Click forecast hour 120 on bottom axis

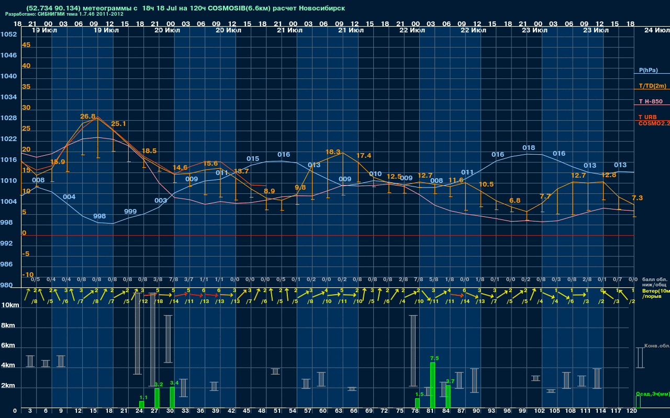tap(632, 411)
